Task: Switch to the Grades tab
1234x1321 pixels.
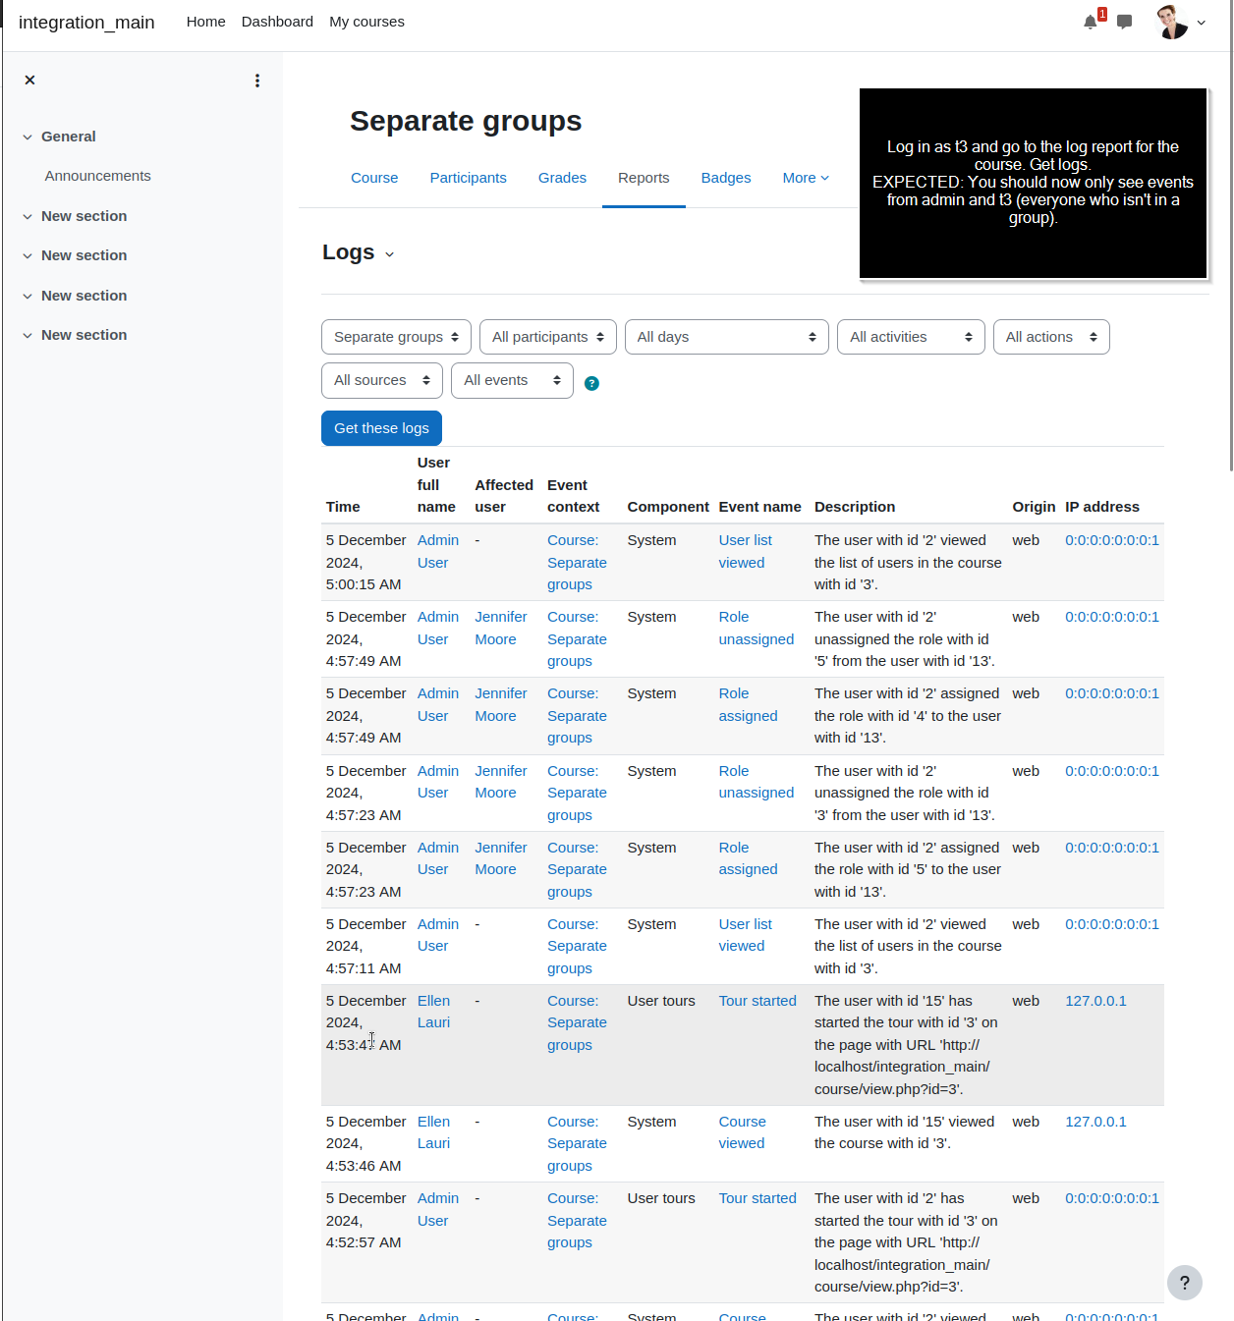Action: [562, 178]
